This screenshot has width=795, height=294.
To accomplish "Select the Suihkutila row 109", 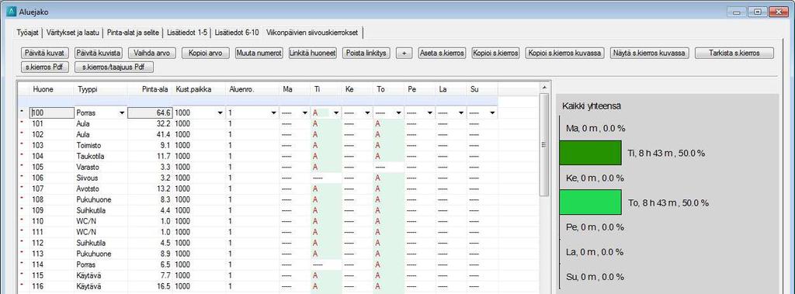I will [258, 210].
